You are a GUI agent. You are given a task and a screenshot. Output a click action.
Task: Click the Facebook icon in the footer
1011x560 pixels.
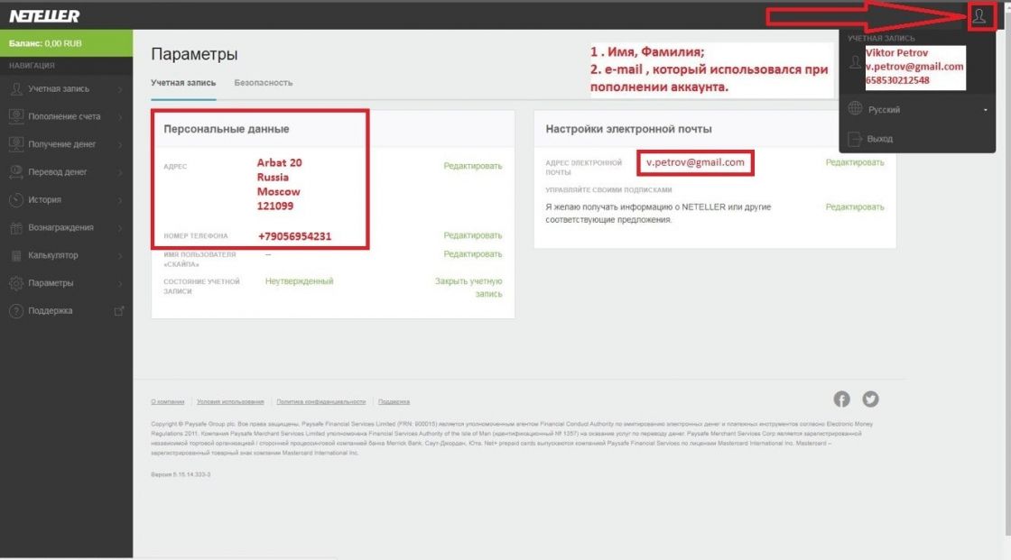(842, 398)
